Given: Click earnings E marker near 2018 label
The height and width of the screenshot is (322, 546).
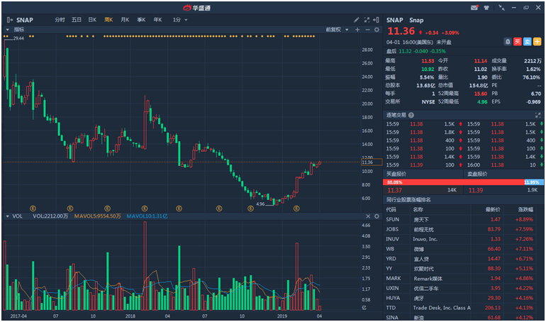Looking at the screenshot, I should [x=145, y=209].
